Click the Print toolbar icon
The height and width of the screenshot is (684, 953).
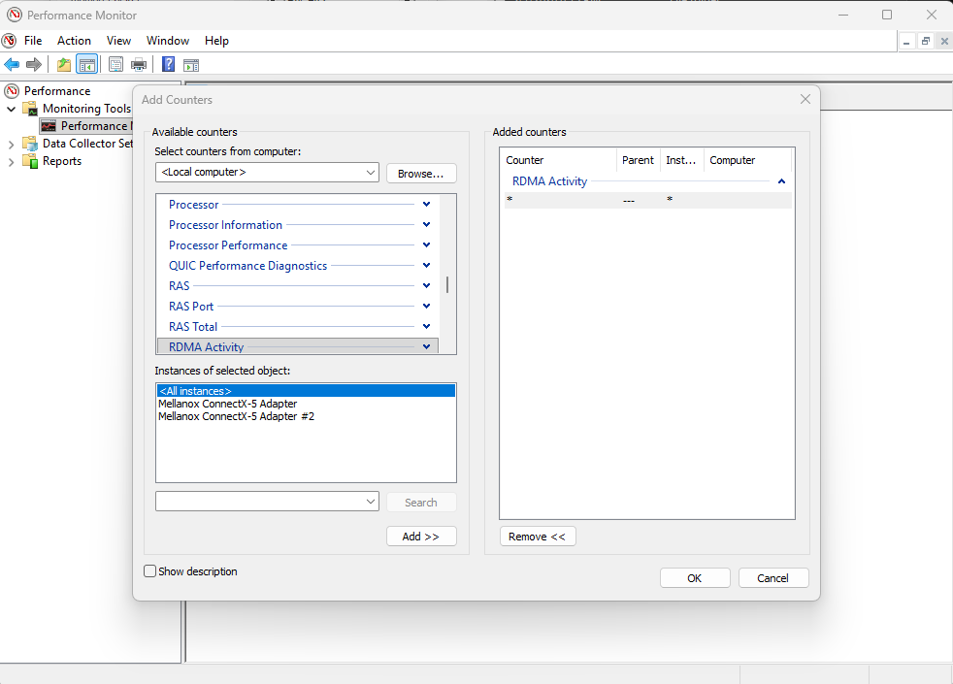139,65
